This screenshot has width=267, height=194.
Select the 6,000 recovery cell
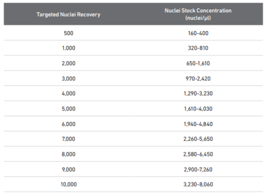[69, 124]
